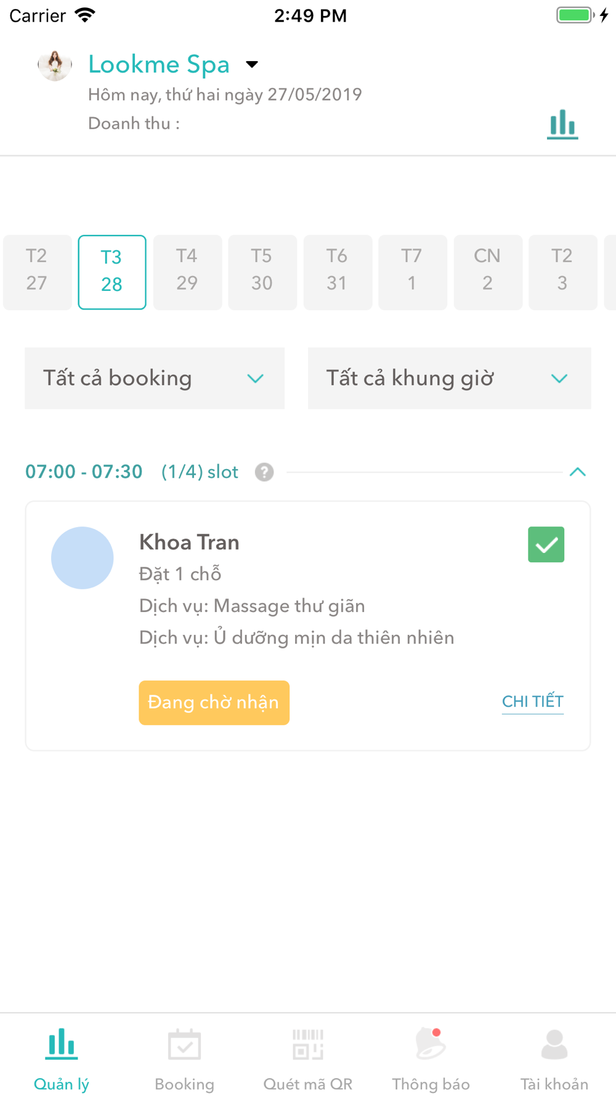Open the revenue statistics chart icon

(562, 124)
